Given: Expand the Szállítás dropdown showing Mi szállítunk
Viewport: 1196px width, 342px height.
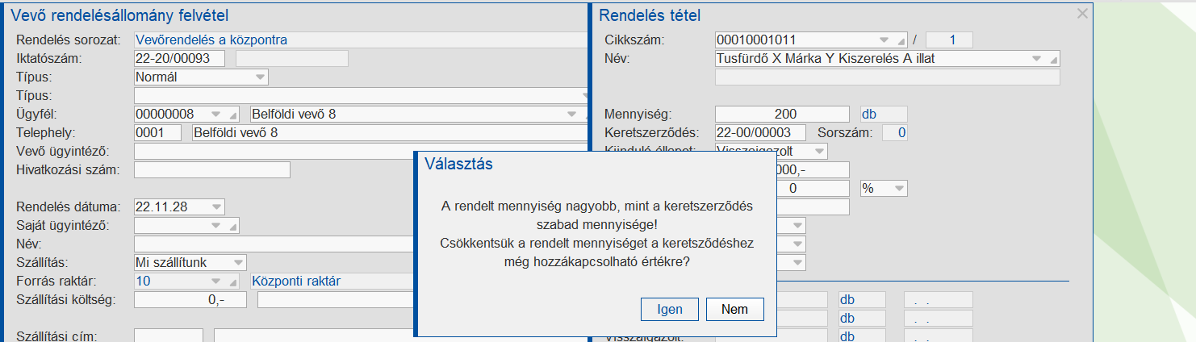Looking at the screenshot, I should click(x=237, y=263).
